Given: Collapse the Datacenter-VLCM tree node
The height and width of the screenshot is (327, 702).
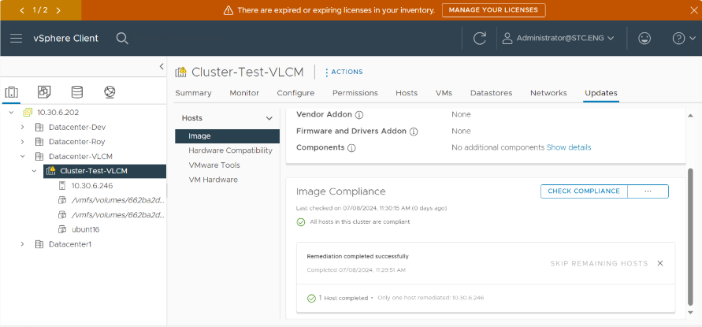Looking at the screenshot, I should [22, 156].
